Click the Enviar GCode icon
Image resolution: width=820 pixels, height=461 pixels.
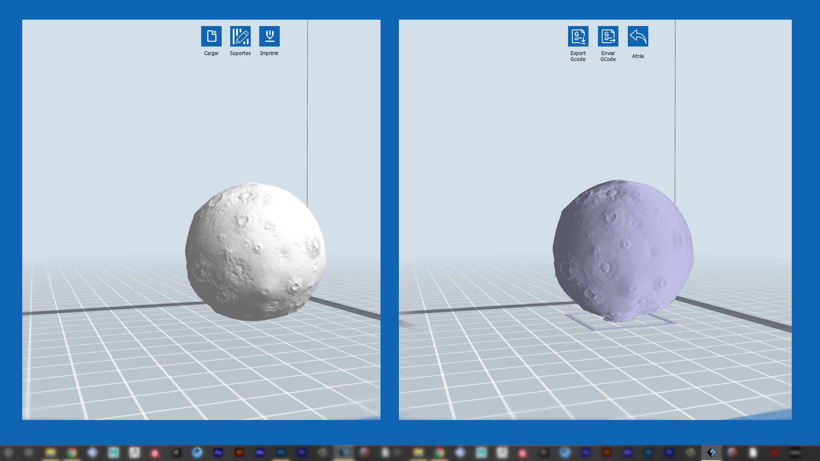(608, 36)
